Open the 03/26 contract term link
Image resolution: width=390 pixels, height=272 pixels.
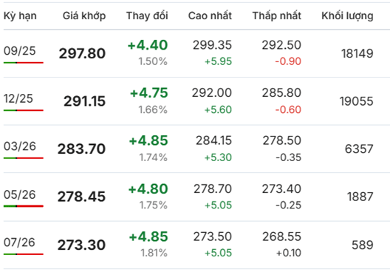coord(20,146)
